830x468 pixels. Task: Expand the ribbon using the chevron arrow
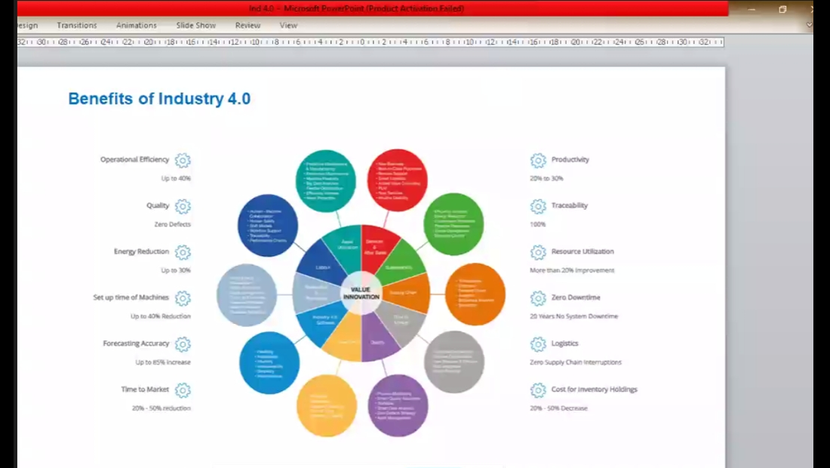(809, 25)
